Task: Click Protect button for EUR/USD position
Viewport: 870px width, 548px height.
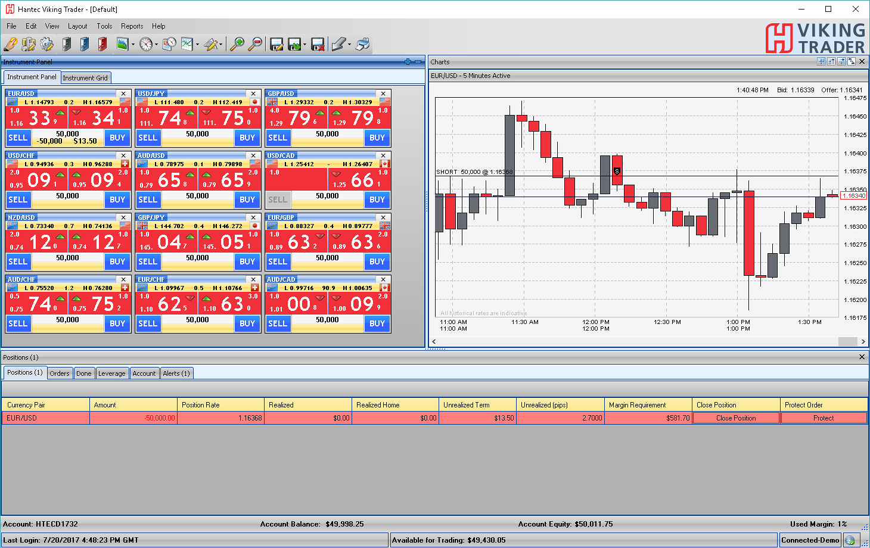Action: [824, 418]
